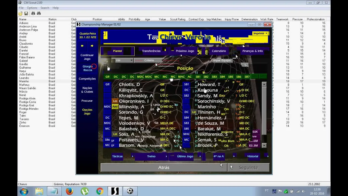
Task: Click the squad list scrollbar down arrow
Action: (x=264, y=146)
